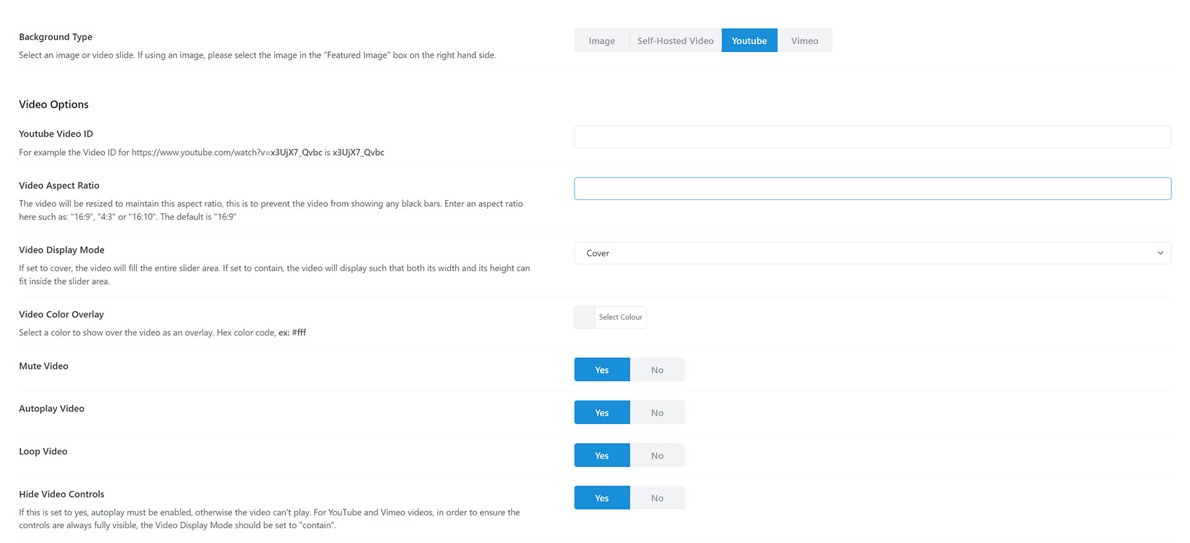Focus the Video Aspect Ratio field
Screen dimensions: 1190x543
(x=872, y=188)
